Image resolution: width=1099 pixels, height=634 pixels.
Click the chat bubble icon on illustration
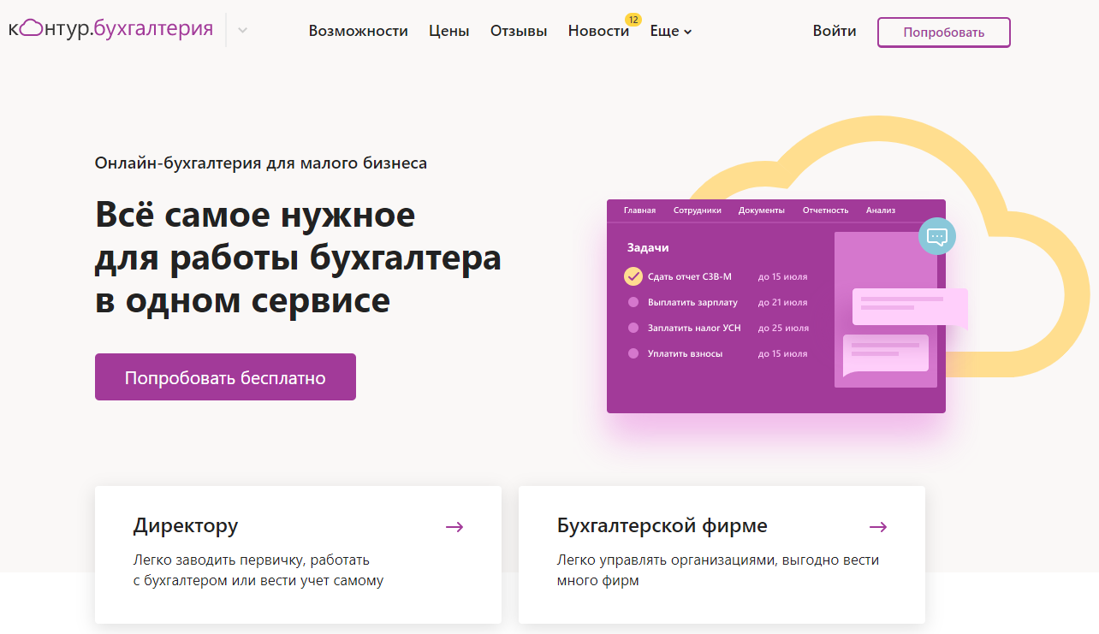click(937, 236)
